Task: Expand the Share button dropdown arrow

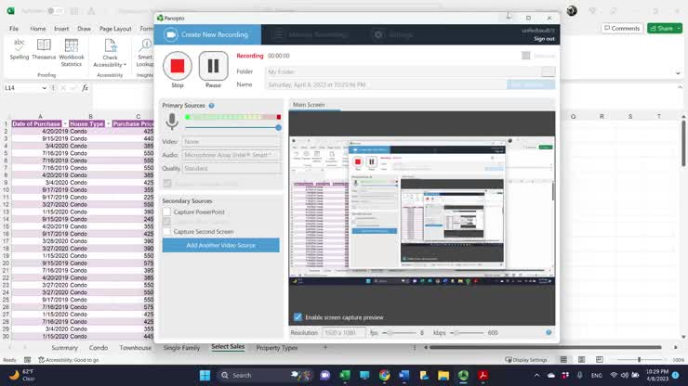Action: (680, 29)
